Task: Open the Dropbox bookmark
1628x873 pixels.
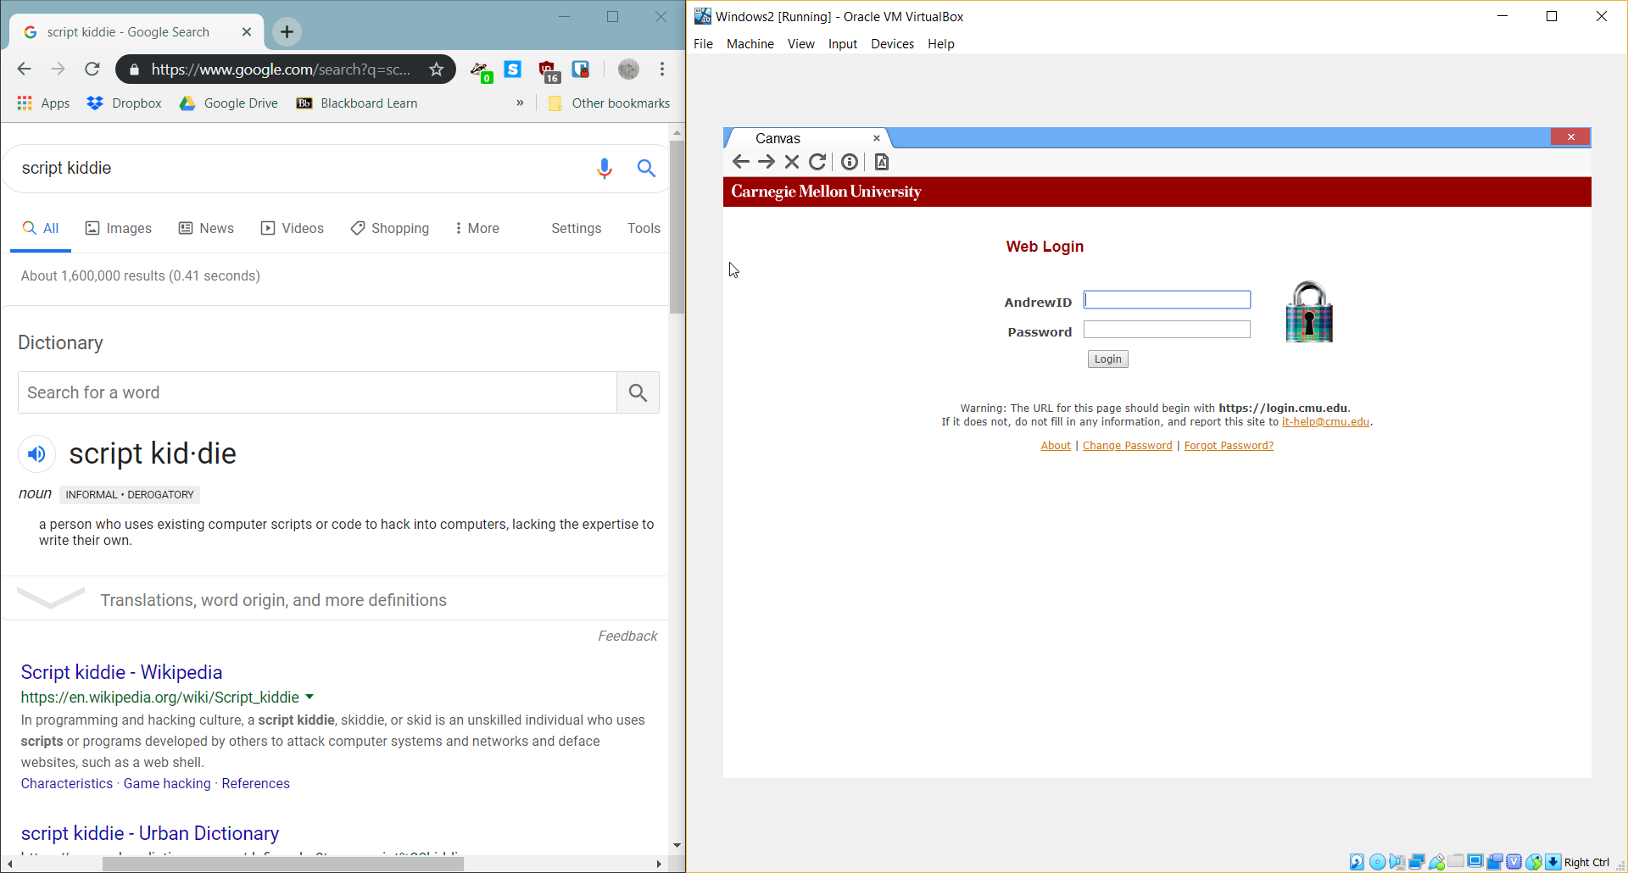Action: click(x=124, y=103)
